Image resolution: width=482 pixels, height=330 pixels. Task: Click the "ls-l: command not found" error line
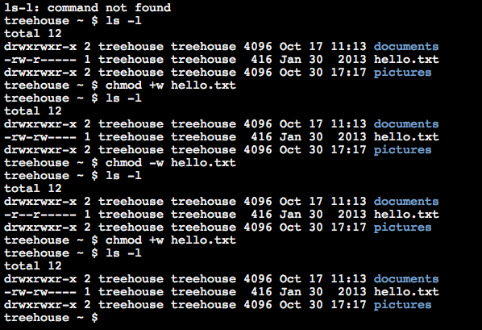[x=87, y=7]
